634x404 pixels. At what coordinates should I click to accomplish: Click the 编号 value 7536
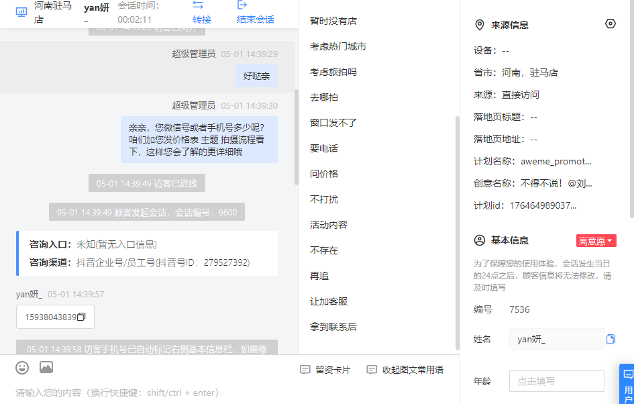(x=519, y=310)
